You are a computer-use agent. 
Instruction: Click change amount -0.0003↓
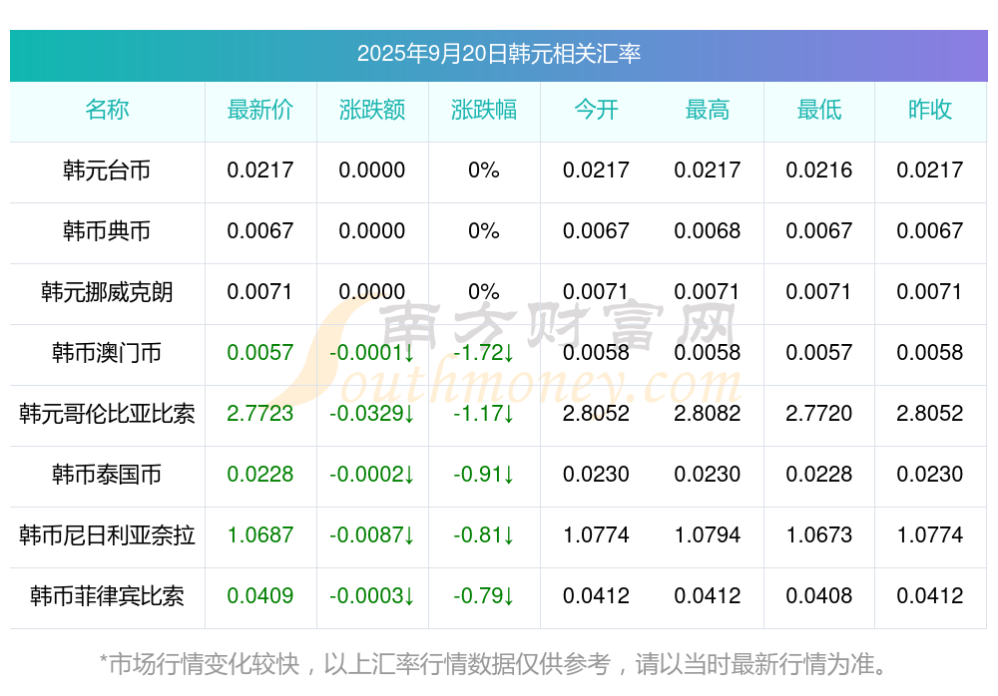click(x=372, y=596)
